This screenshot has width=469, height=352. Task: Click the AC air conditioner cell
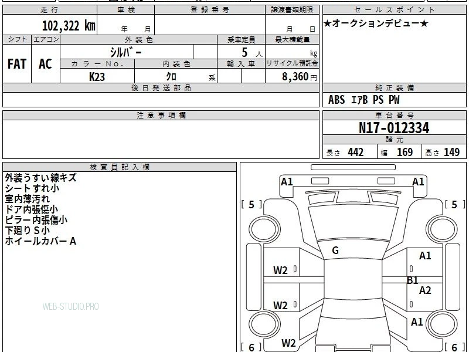(46, 64)
